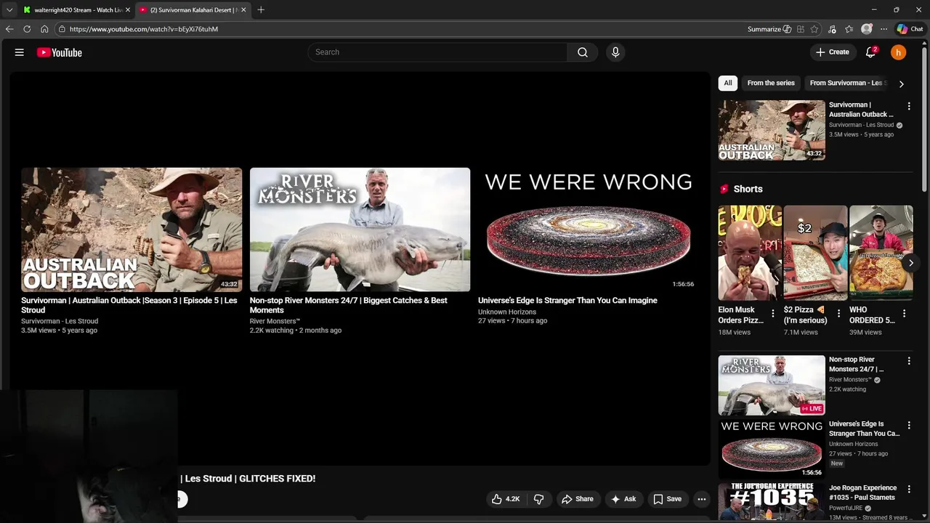The image size is (930, 523).
Task: Dislike the video with thumbs-down icon
Action: [x=538, y=499]
